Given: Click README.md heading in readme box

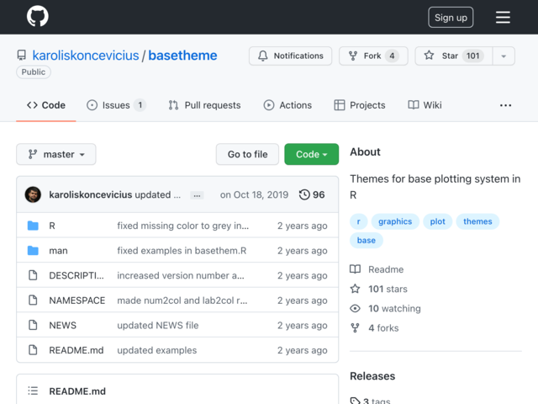Looking at the screenshot, I should [x=77, y=391].
